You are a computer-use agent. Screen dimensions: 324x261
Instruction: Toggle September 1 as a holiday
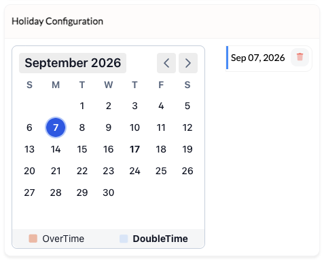82,106
